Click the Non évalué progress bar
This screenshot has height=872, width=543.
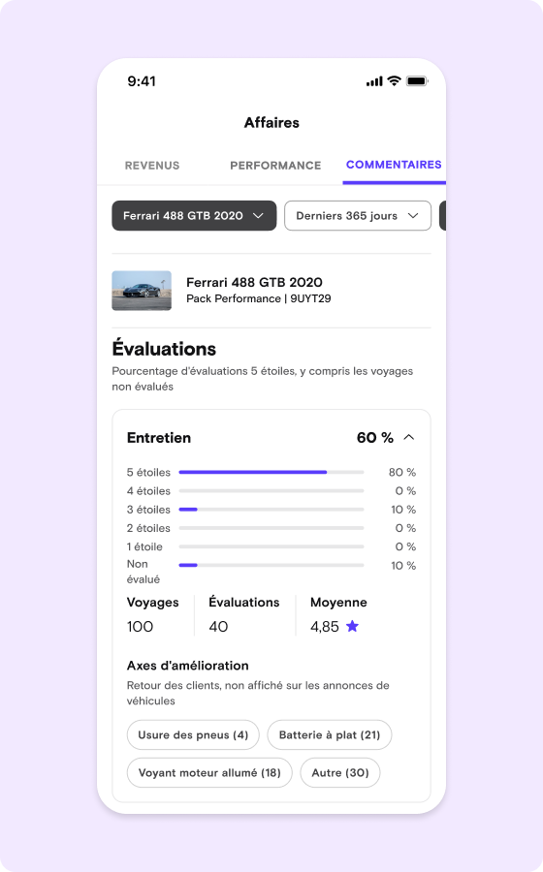point(271,565)
